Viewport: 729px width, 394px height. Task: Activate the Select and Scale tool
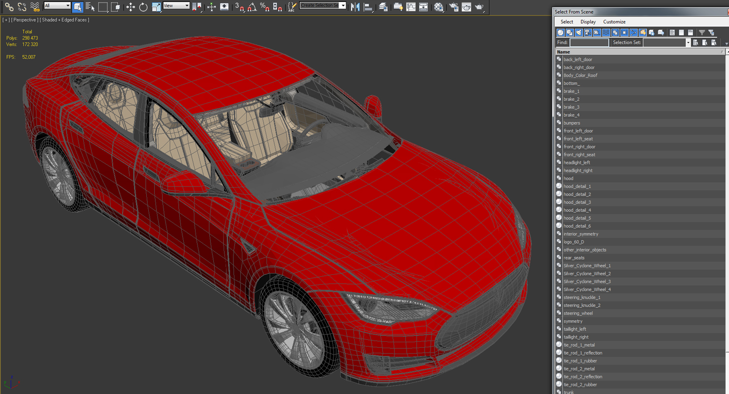157,7
